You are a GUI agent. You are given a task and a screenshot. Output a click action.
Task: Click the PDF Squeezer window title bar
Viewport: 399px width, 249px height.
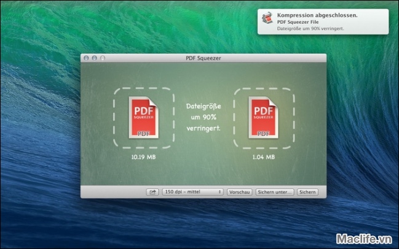[x=203, y=58]
